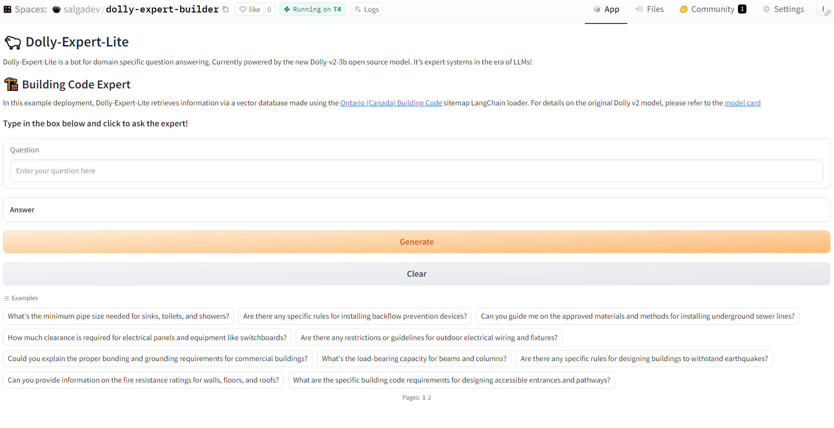Select the minimum pipe size example question
This screenshot has width=834, height=428.
[x=119, y=316]
